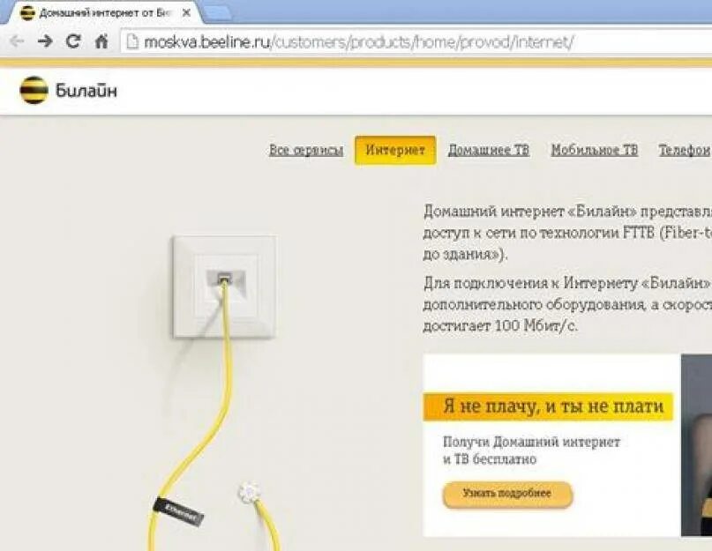Click the browser back arrow
The width and height of the screenshot is (712, 551).
[17, 41]
